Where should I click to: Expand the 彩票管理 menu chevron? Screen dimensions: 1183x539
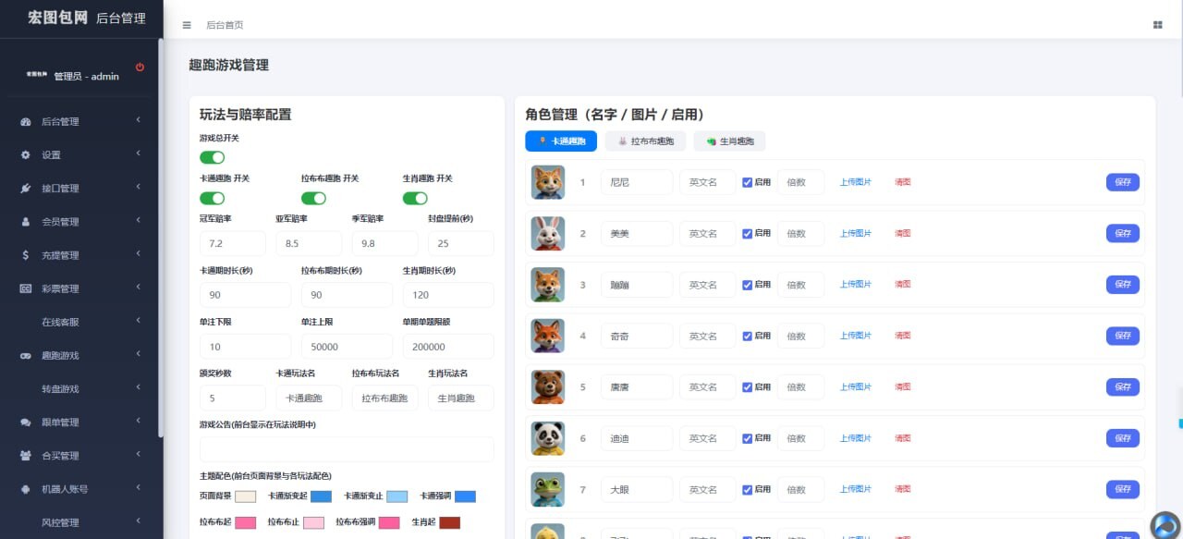click(138, 288)
